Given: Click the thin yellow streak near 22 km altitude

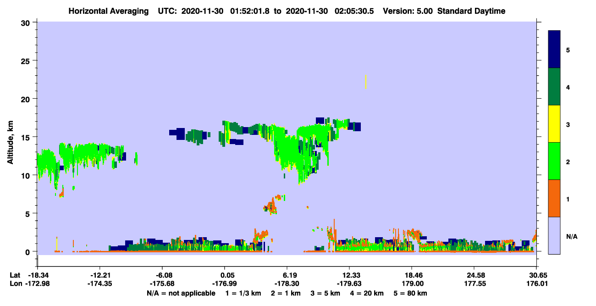Looking at the screenshot, I should click(366, 82).
